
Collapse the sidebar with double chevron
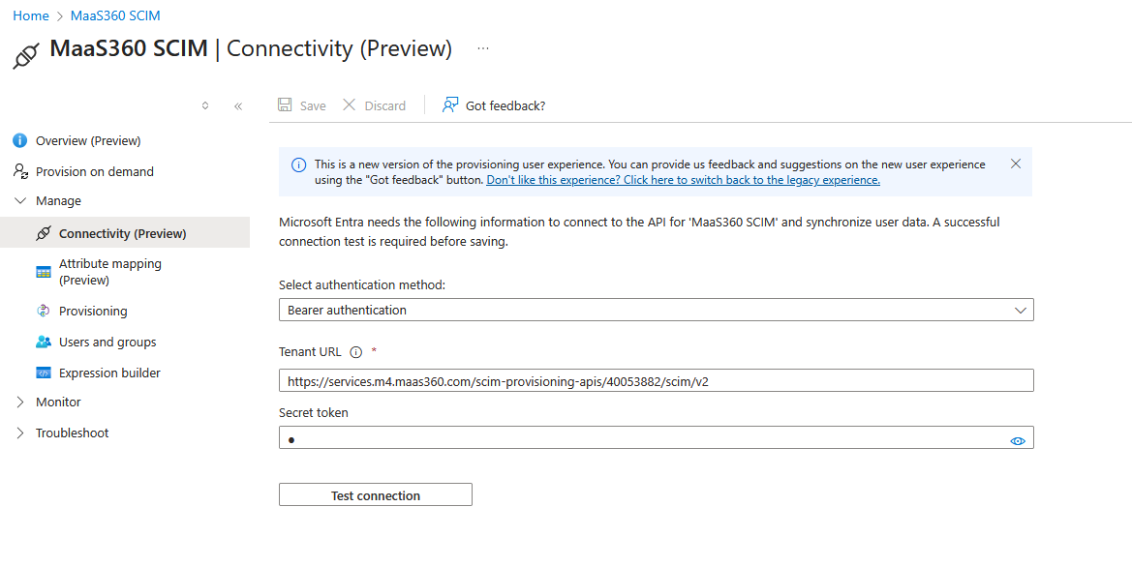(238, 106)
